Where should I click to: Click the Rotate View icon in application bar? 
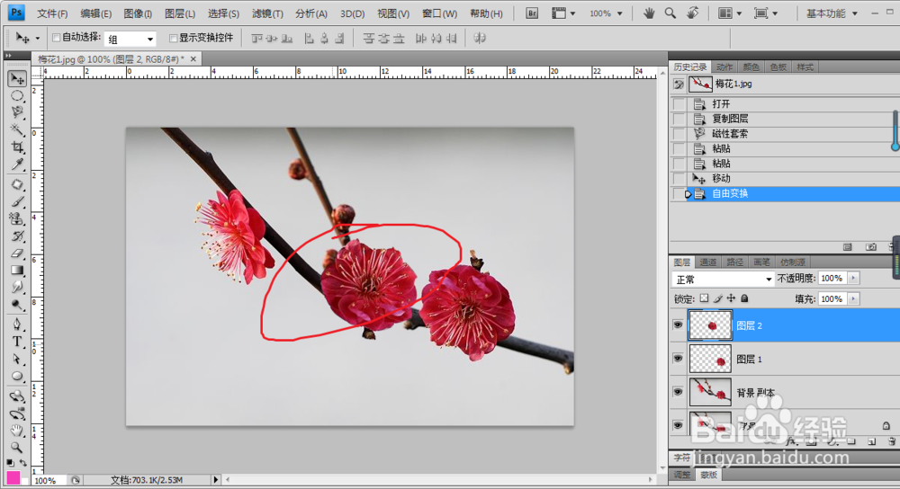coord(693,13)
